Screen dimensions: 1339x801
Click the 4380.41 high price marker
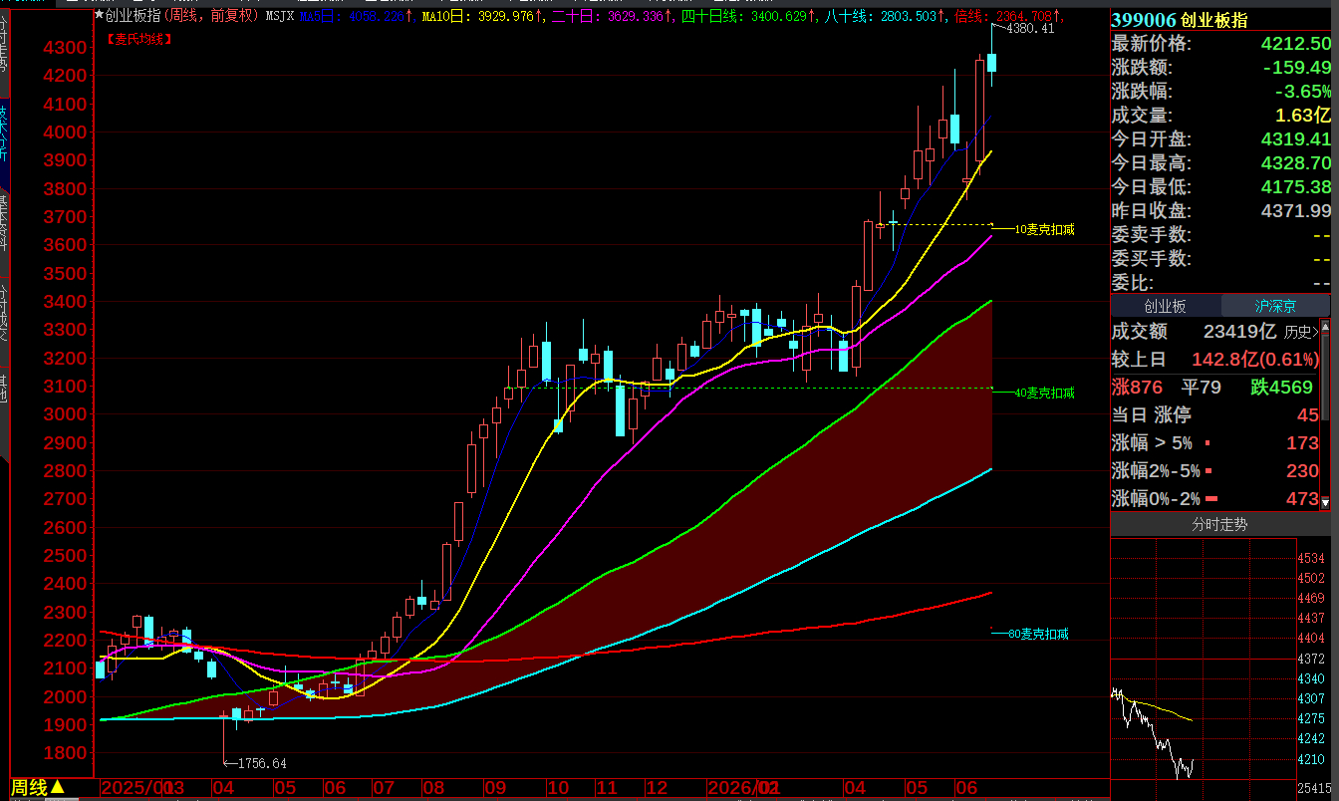pos(1029,29)
